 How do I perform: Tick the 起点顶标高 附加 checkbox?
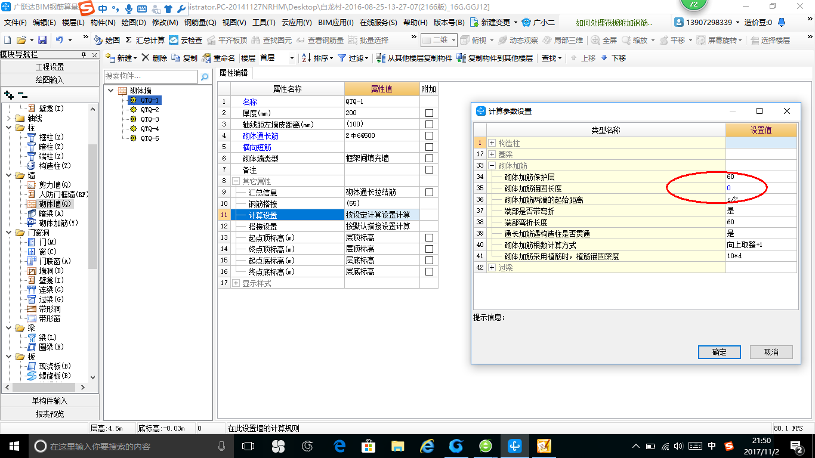(x=429, y=238)
